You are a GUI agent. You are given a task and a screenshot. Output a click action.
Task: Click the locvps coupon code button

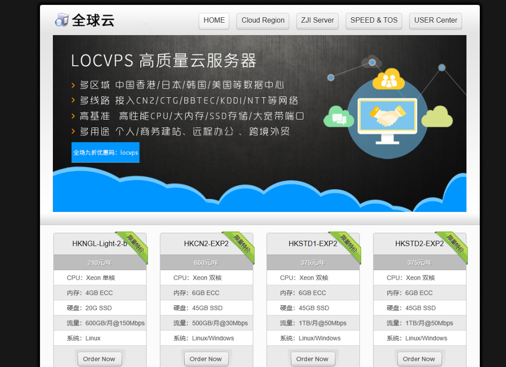[x=105, y=153]
